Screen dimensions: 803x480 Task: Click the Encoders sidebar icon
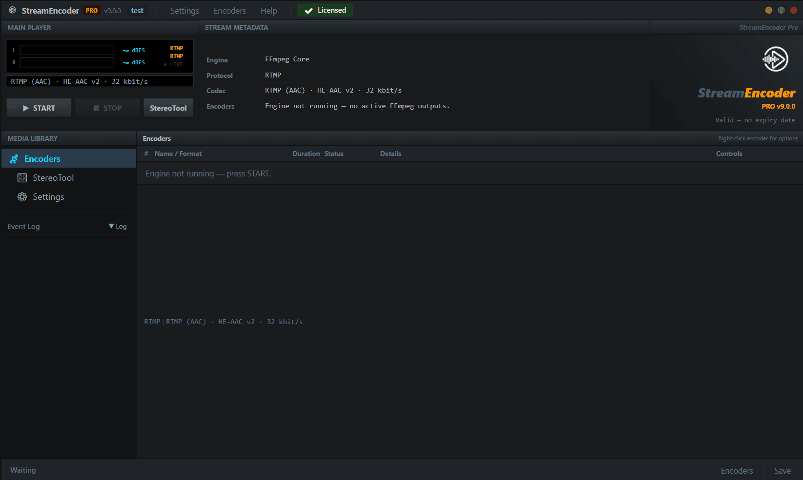(x=14, y=159)
